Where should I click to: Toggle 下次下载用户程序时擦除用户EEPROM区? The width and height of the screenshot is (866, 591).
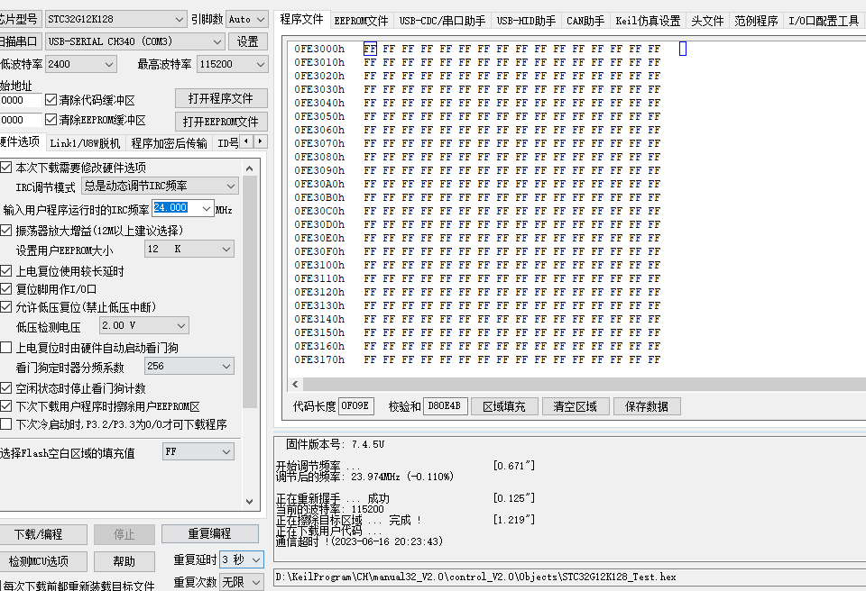click(6, 406)
